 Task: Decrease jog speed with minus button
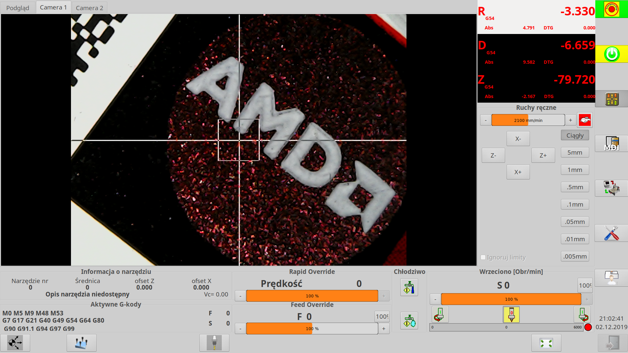[486, 120]
